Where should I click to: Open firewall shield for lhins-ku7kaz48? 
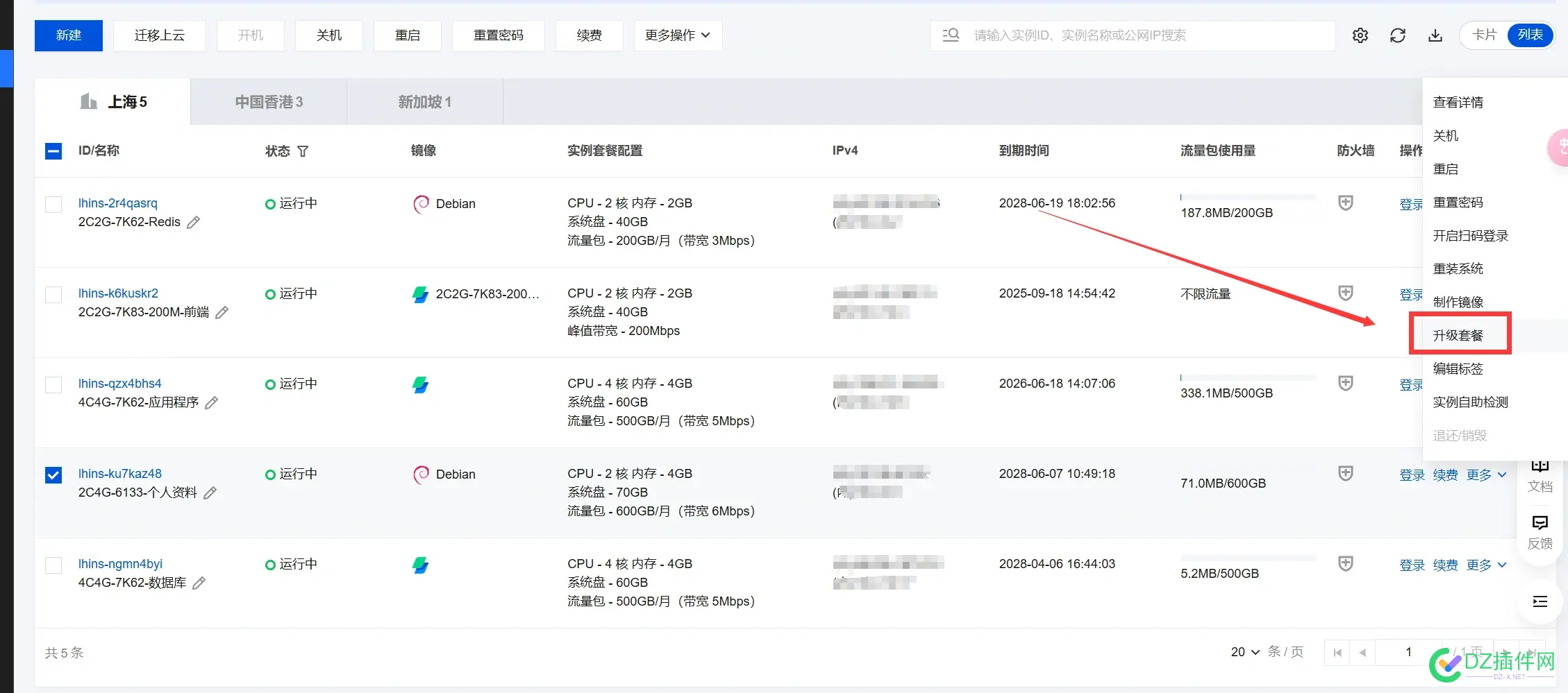(x=1345, y=474)
